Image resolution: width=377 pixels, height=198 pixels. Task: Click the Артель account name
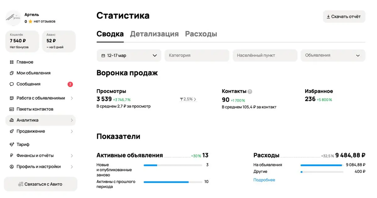(32, 15)
